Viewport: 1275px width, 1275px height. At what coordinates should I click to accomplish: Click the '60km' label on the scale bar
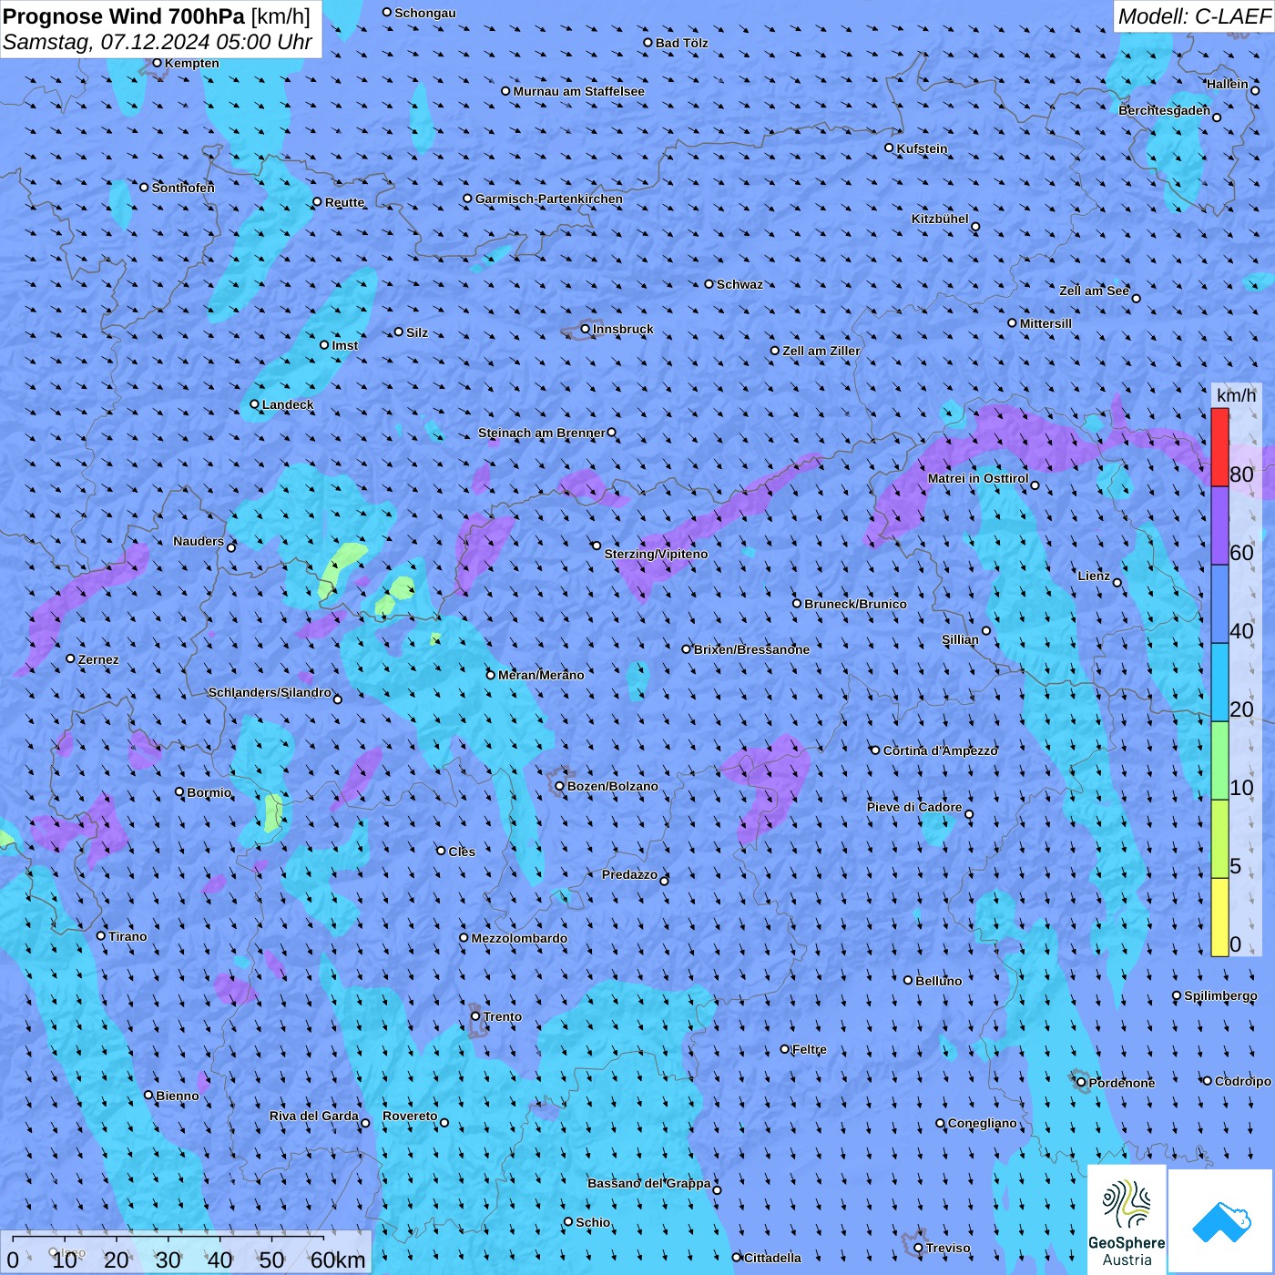[338, 1260]
